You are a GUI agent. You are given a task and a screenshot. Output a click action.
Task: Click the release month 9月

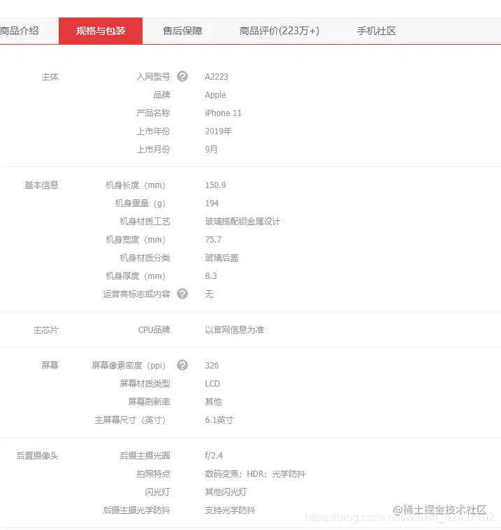click(x=211, y=150)
